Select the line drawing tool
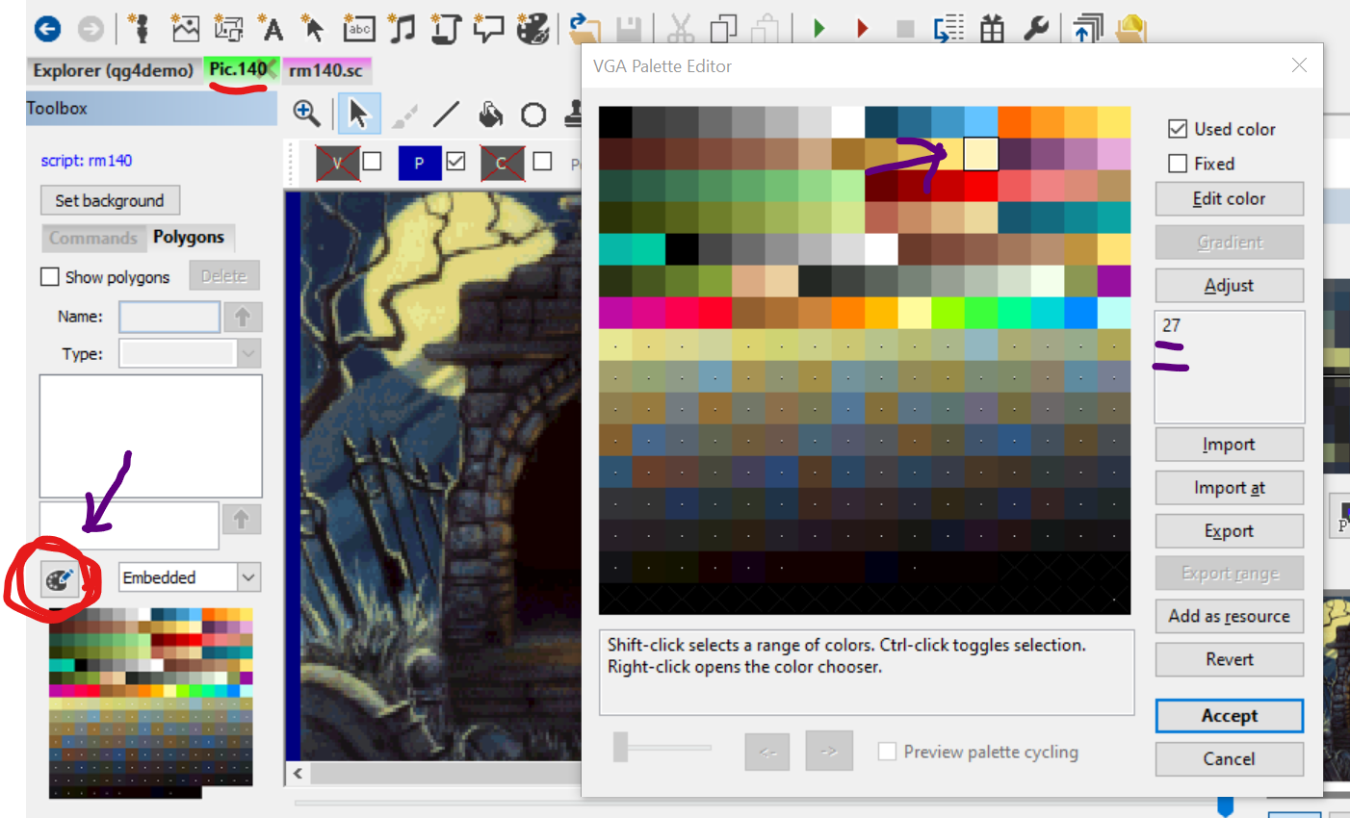 (x=446, y=115)
